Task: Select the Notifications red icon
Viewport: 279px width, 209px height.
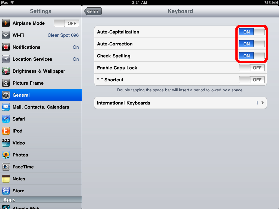Action: click(6, 47)
